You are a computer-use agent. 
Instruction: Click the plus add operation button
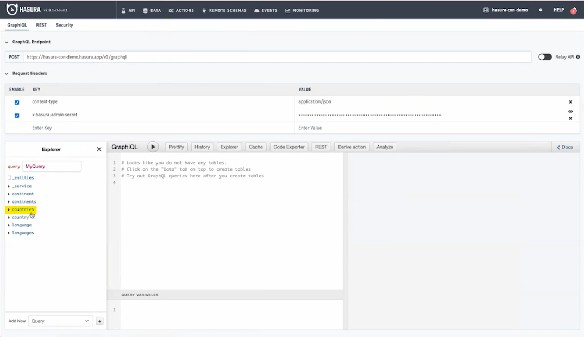click(99, 321)
